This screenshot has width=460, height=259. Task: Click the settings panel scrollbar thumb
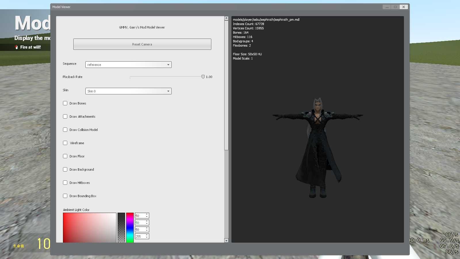(x=226, y=85)
